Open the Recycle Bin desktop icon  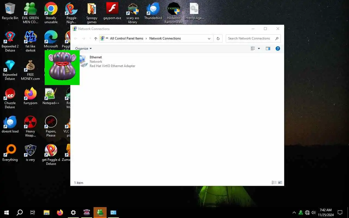tap(10, 11)
